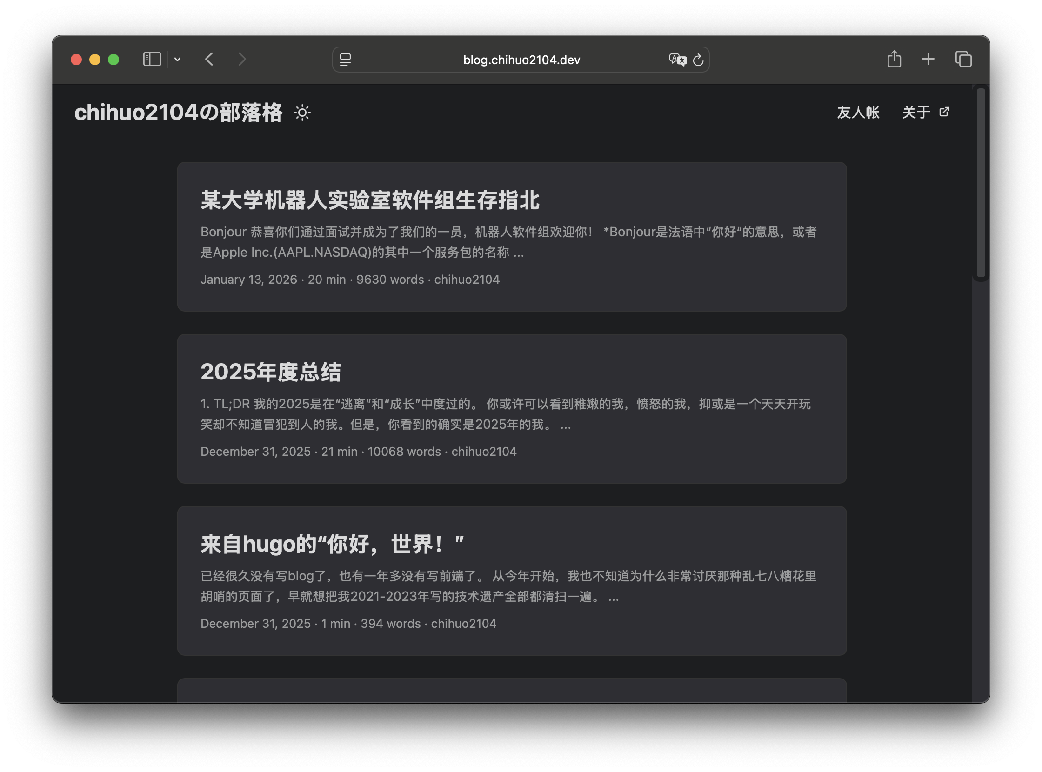
Task: Open the 2025年度总结 post
Action: (271, 372)
